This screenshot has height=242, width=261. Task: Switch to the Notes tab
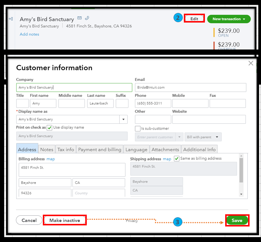point(47,149)
